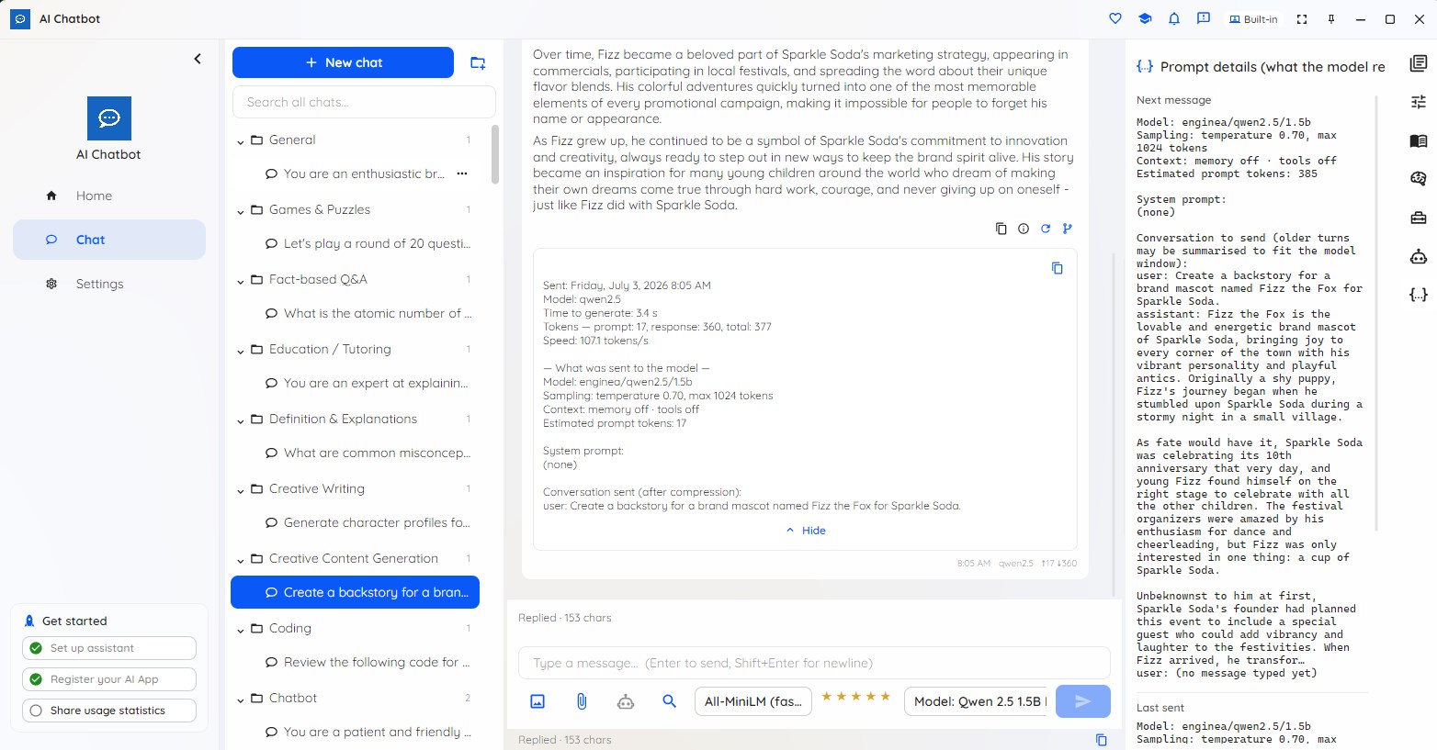Collapse the General folder
Screen dimensions: 1437x750
pyautogui.click(x=241, y=140)
